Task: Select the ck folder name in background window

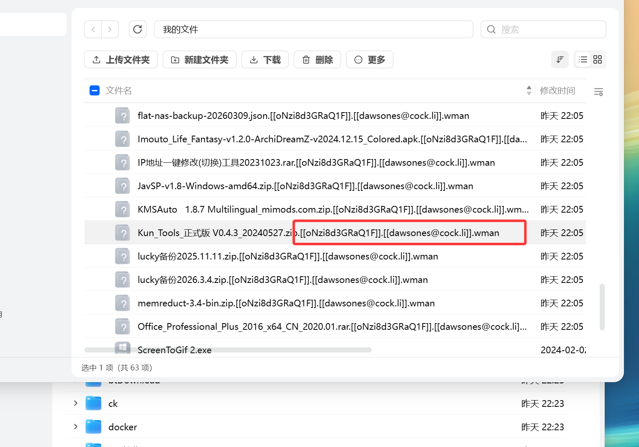Action: pyautogui.click(x=113, y=403)
